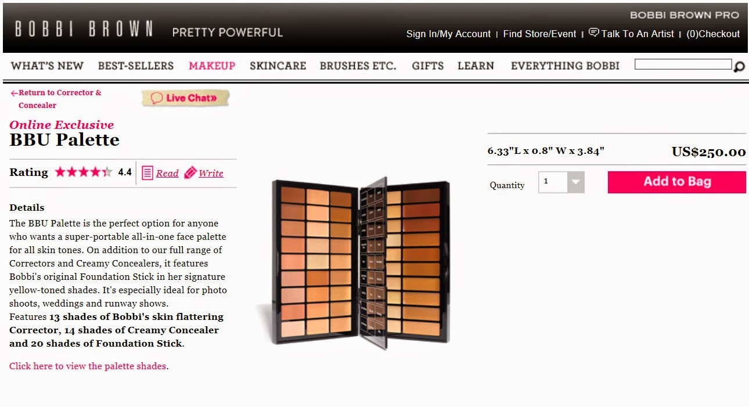This screenshot has width=749, height=407.
Task: Click the search magnifier icon
Action: coord(739,67)
